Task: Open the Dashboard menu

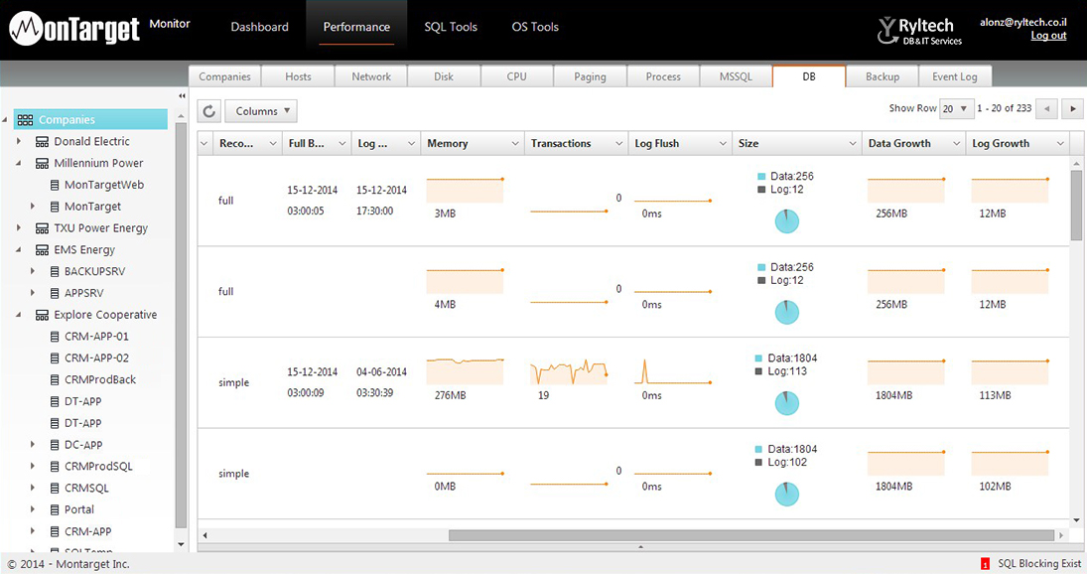Action: click(x=259, y=27)
